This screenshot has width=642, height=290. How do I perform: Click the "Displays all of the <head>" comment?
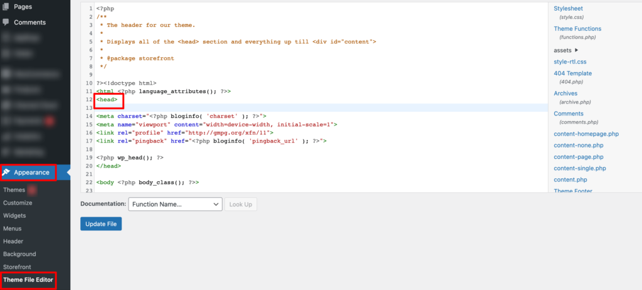tap(238, 41)
